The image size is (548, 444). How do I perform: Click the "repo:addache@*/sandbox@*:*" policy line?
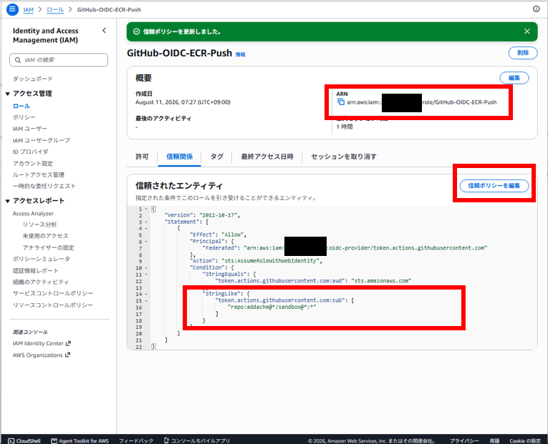point(272,307)
